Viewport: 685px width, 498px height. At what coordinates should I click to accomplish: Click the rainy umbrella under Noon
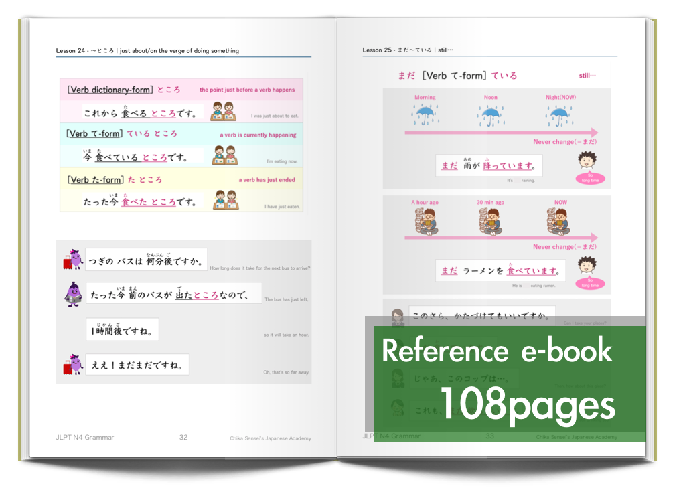491,115
